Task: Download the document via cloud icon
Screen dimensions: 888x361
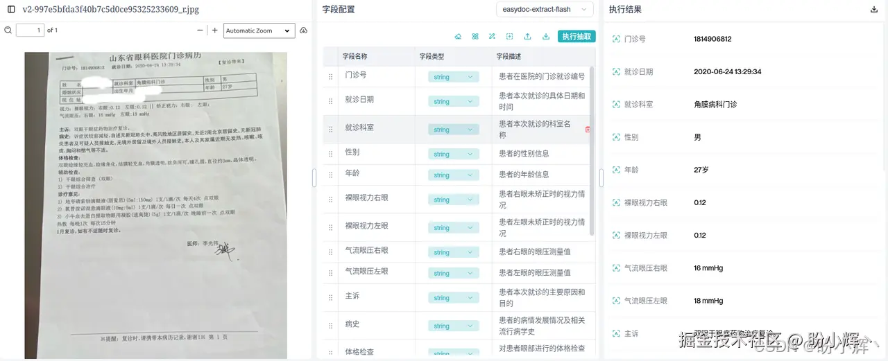Action: (x=304, y=30)
